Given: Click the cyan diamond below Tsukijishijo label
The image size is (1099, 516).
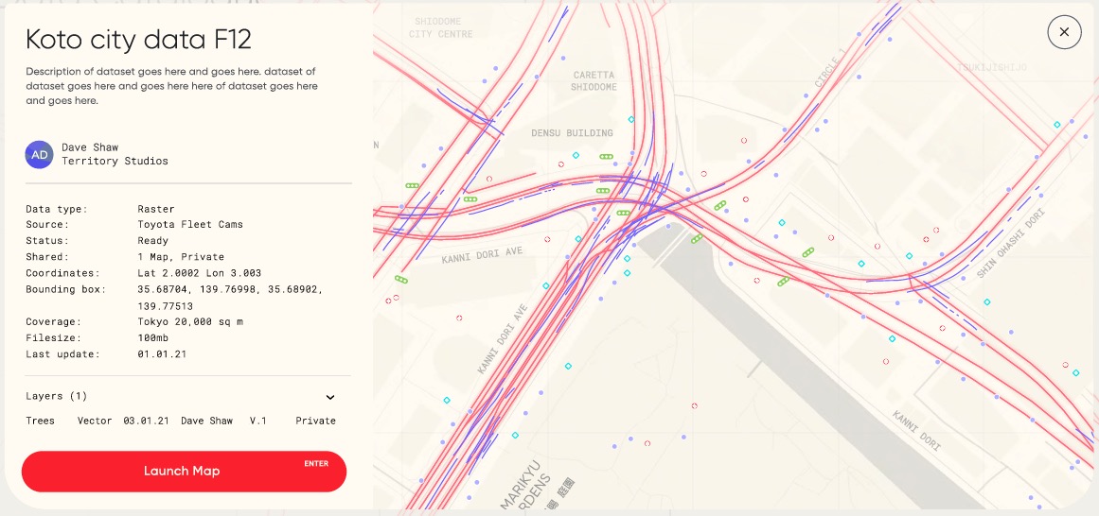Looking at the screenshot, I should (x=1057, y=125).
